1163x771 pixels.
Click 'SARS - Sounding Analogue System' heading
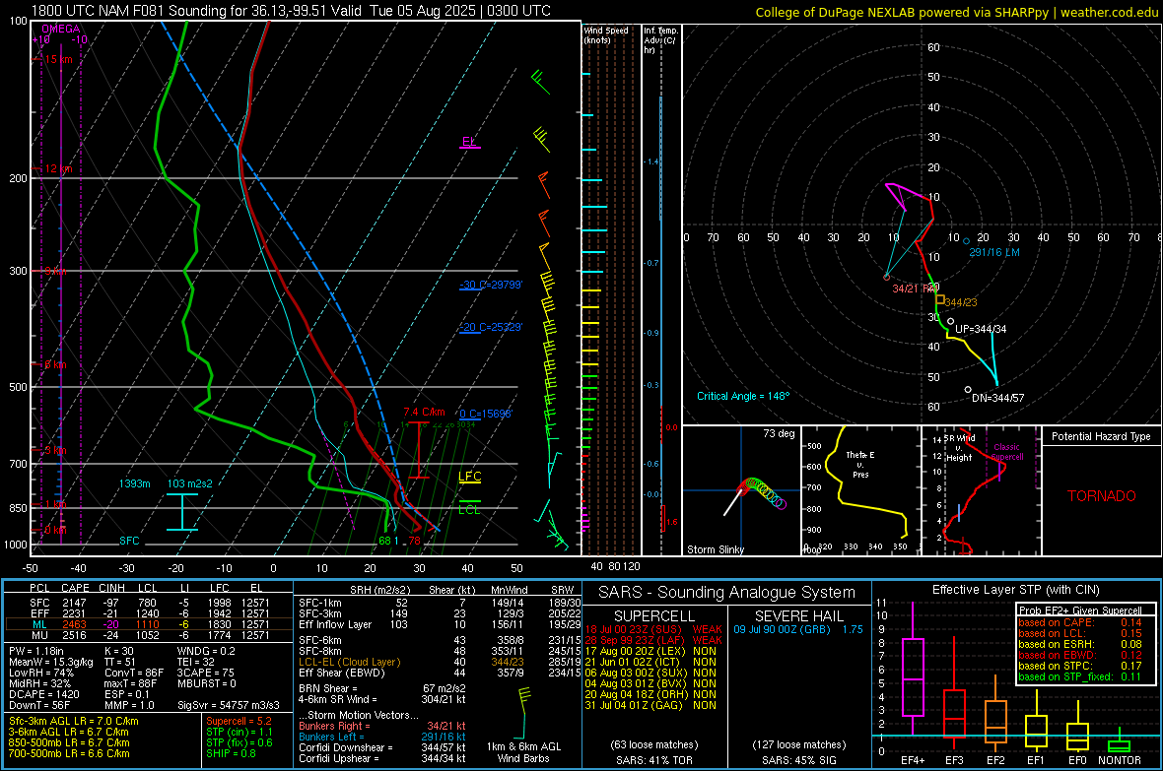click(x=727, y=592)
